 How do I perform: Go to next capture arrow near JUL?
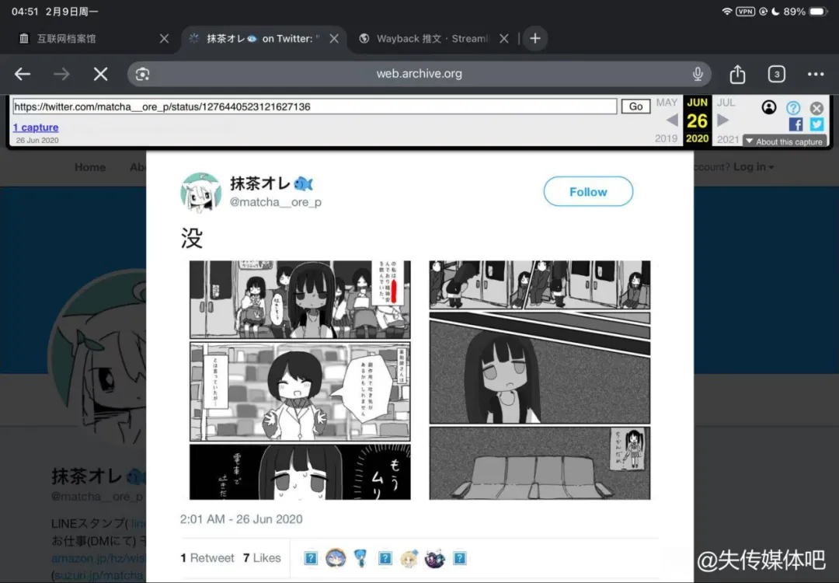click(722, 120)
